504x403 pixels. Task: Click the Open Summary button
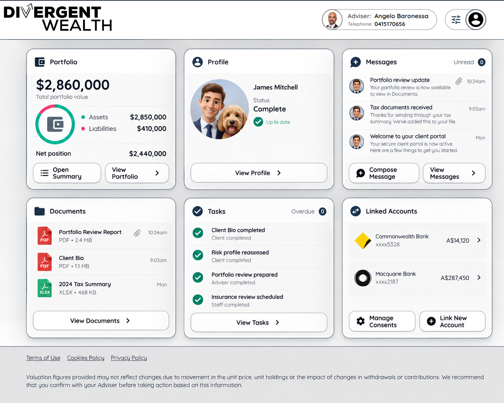pyautogui.click(x=67, y=173)
